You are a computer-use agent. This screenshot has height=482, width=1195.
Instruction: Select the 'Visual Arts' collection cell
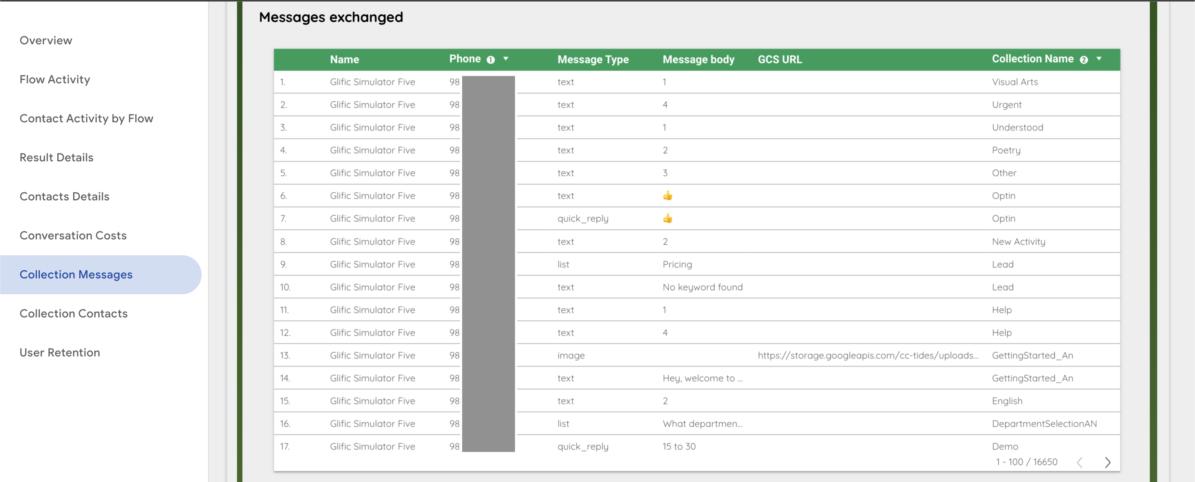(x=1015, y=82)
